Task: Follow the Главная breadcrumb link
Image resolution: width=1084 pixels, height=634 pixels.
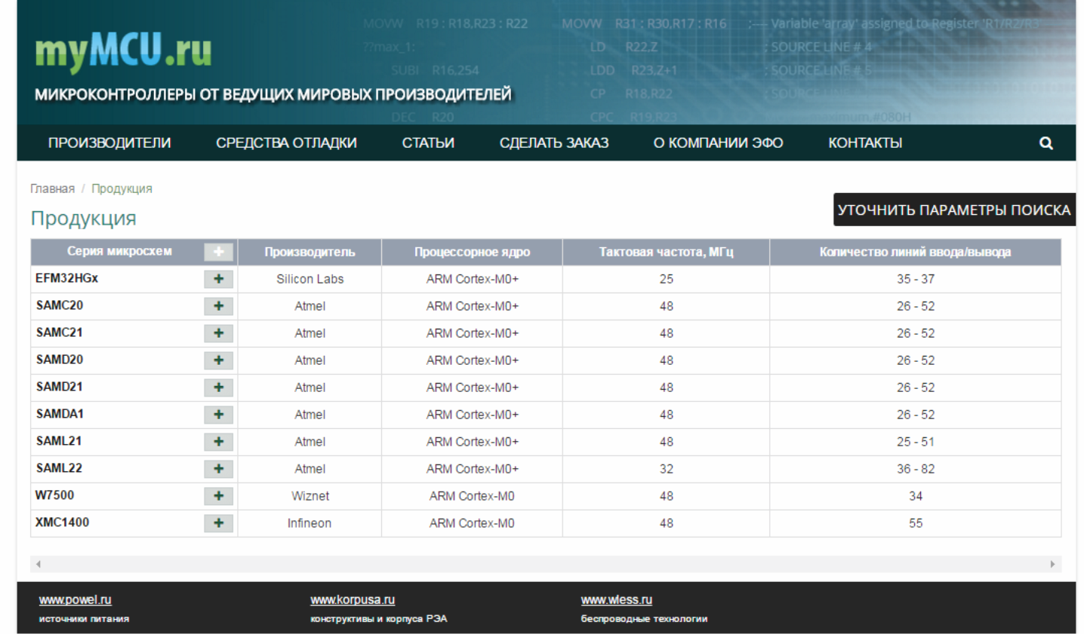Action: point(53,188)
